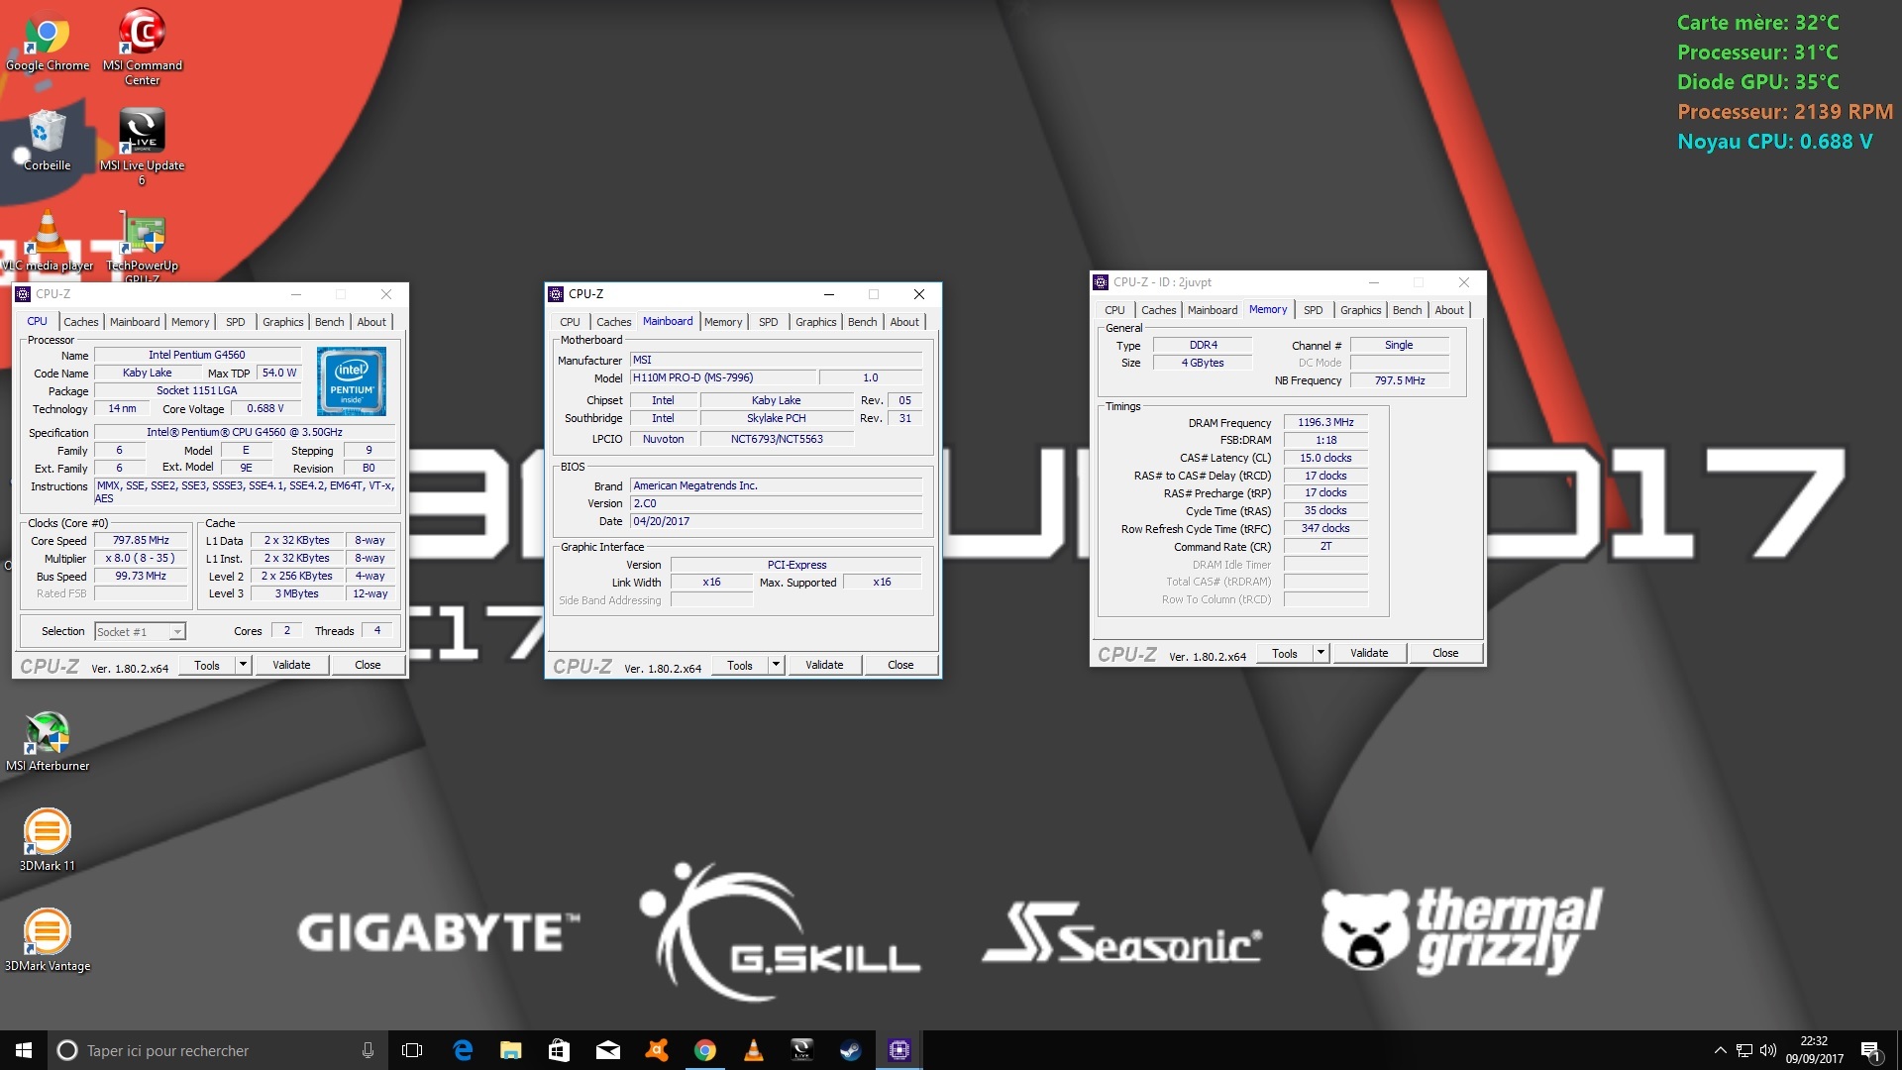
Task: Open VLC cone icon on taskbar
Action: pyautogui.click(x=753, y=1050)
